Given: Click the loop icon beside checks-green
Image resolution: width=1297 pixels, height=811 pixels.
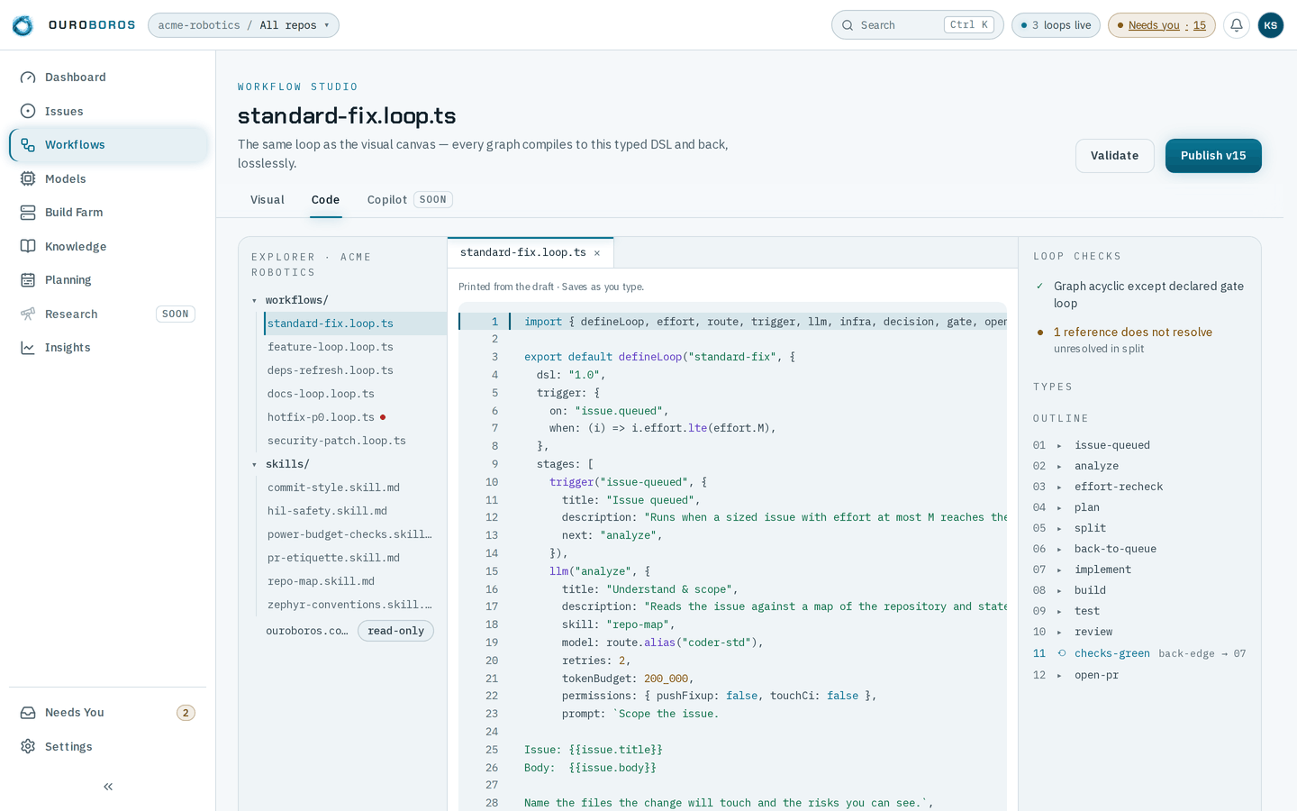Looking at the screenshot, I should [1062, 653].
